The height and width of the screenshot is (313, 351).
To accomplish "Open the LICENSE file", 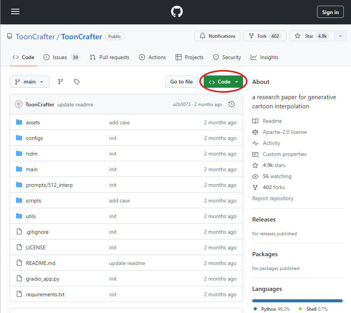I will click(35, 247).
